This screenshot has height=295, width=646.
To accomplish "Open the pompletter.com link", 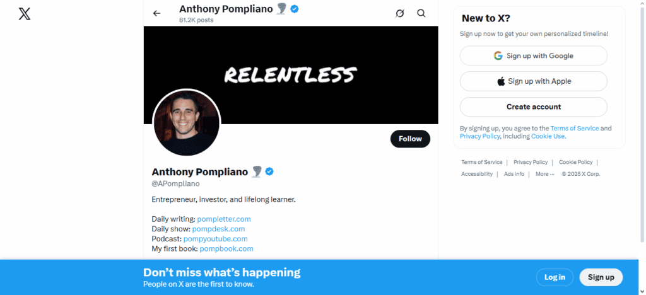I will pos(224,219).
